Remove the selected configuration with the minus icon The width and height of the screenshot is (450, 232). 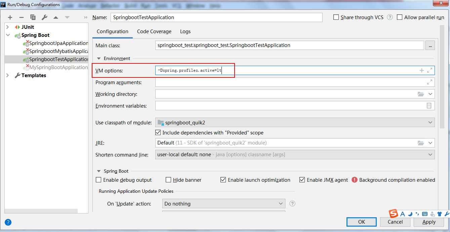pos(22,17)
